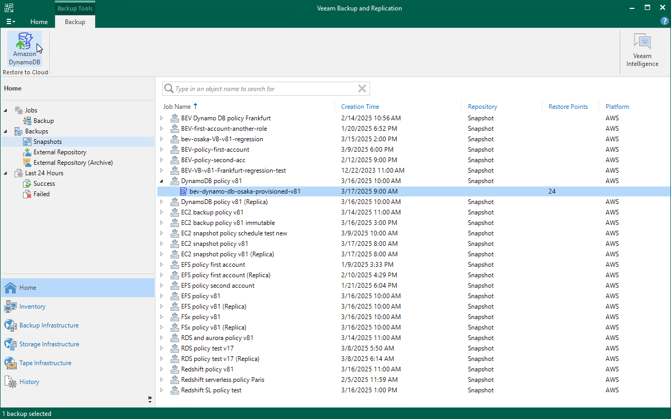
Task: Click the application icon in title bar
Action: click(x=9, y=8)
